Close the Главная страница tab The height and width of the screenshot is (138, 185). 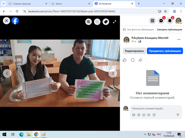(x=46, y=4)
